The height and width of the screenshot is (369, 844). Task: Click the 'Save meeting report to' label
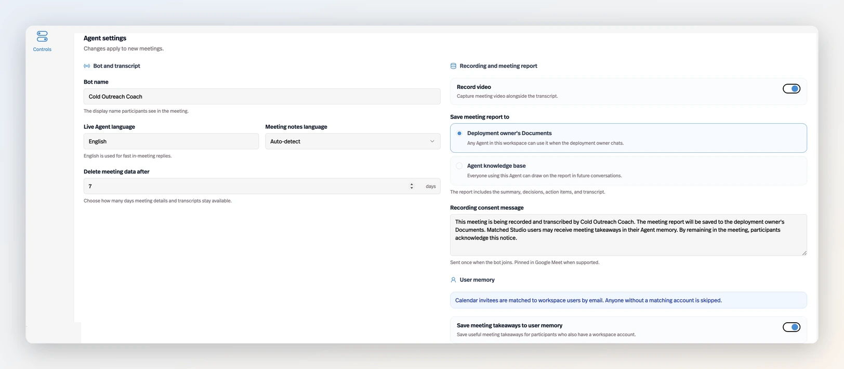(x=480, y=117)
